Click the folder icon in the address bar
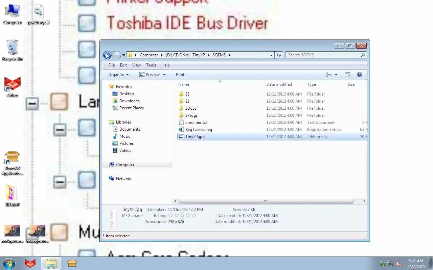The image size is (433, 270). [130, 55]
